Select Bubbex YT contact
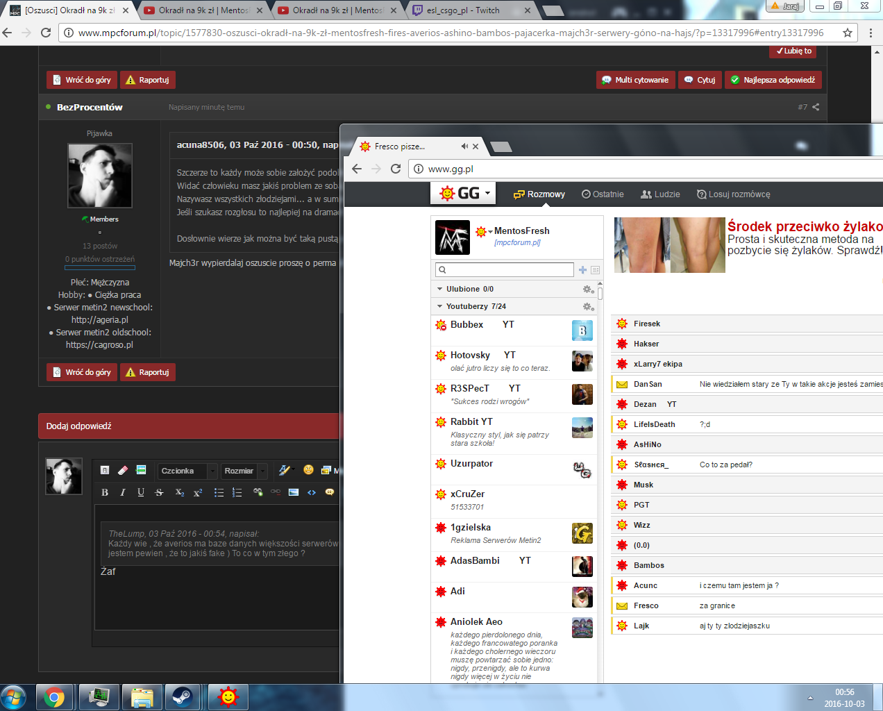 click(x=514, y=329)
